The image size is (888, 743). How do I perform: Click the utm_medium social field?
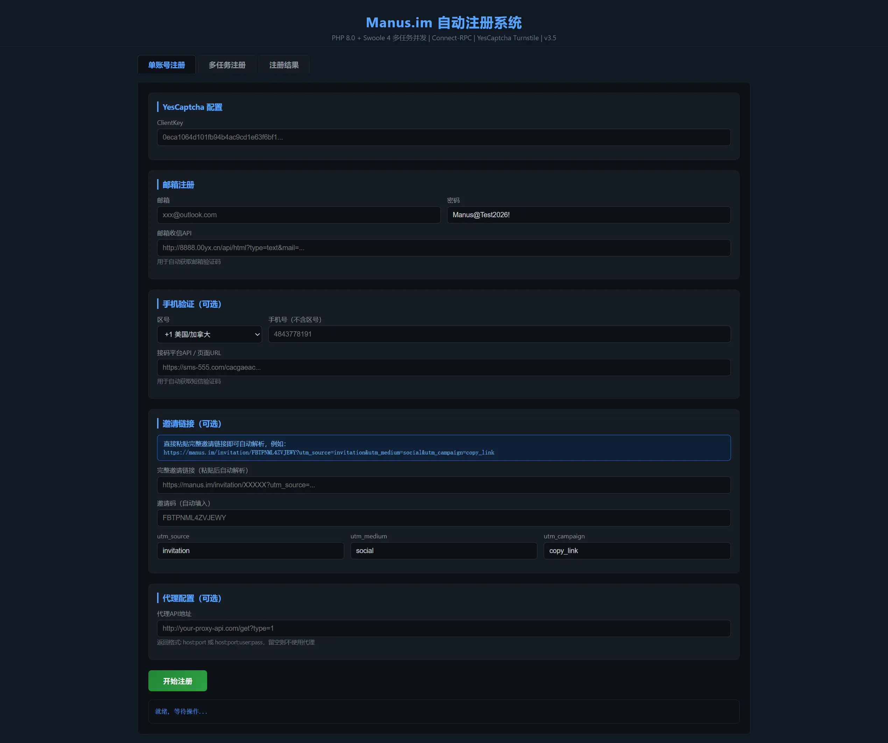point(443,551)
